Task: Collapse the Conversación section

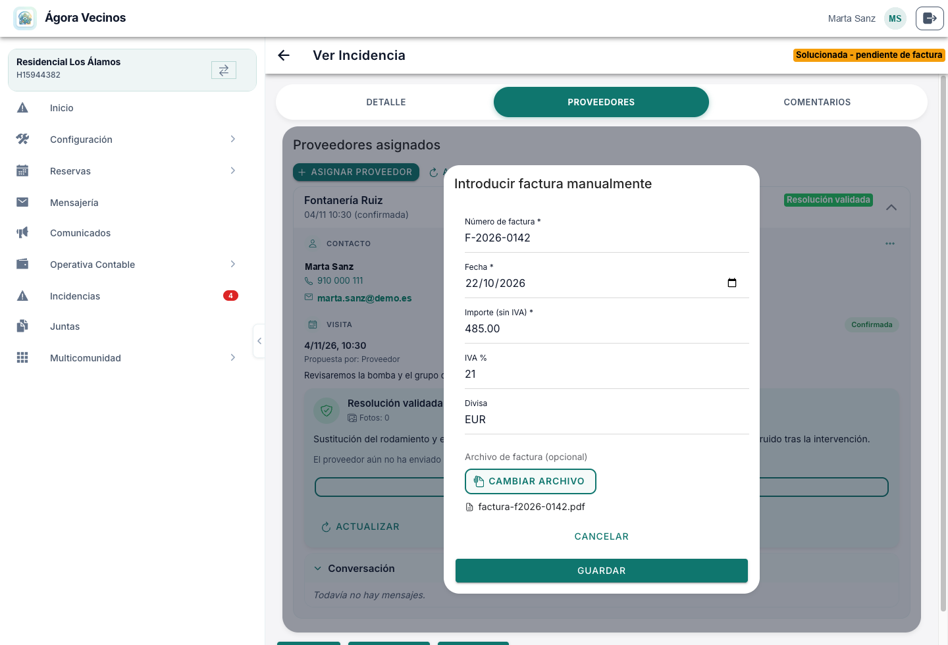Action: tap(318, 569)
